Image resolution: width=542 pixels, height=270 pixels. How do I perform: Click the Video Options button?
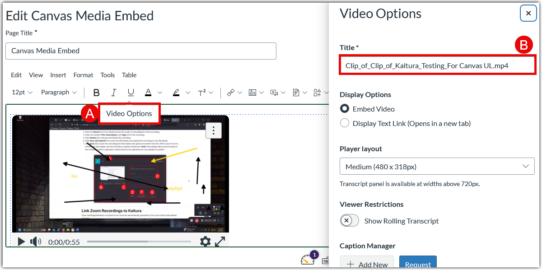129,113
